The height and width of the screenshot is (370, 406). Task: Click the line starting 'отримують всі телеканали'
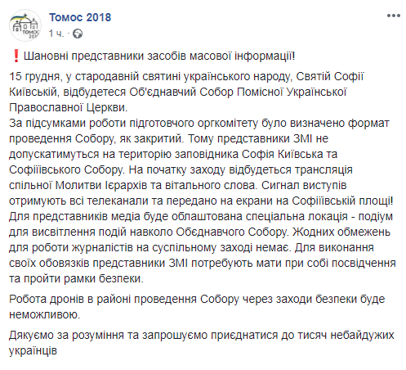tap(201, 201)
